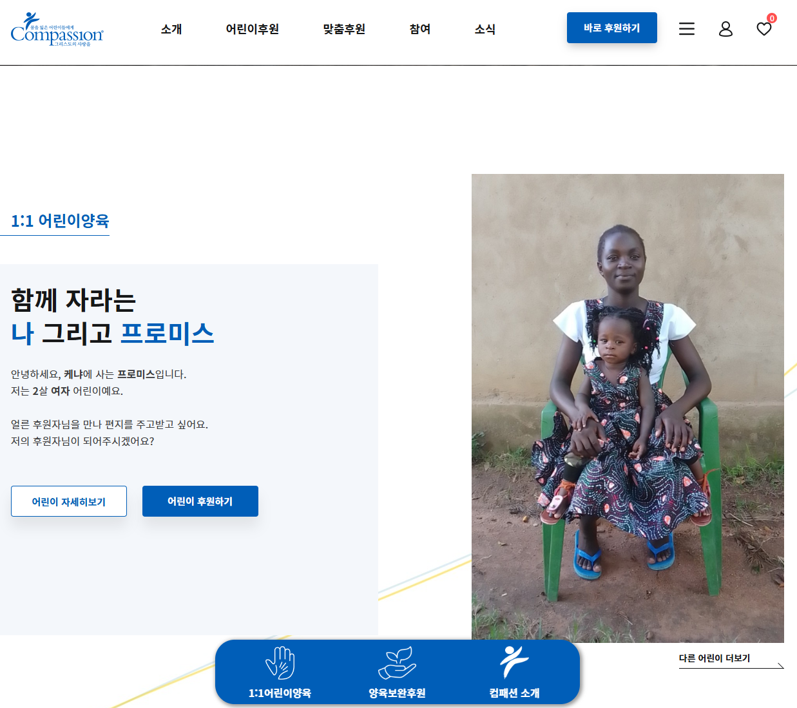Click the 어린이 후원하기 button
797x708 pixels.
click(x=200, y=501)
